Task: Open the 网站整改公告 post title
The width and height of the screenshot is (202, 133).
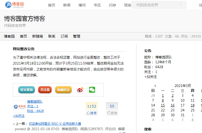Action: click(24, 49)
